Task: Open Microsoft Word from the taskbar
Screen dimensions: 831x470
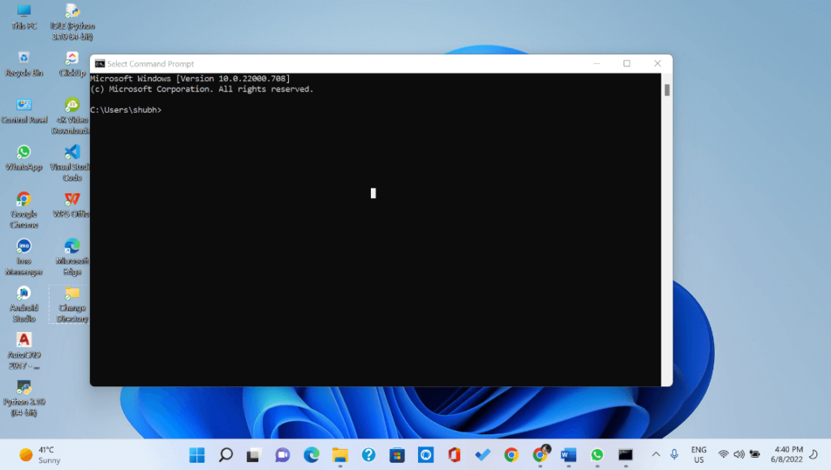Action: (569, 455)
